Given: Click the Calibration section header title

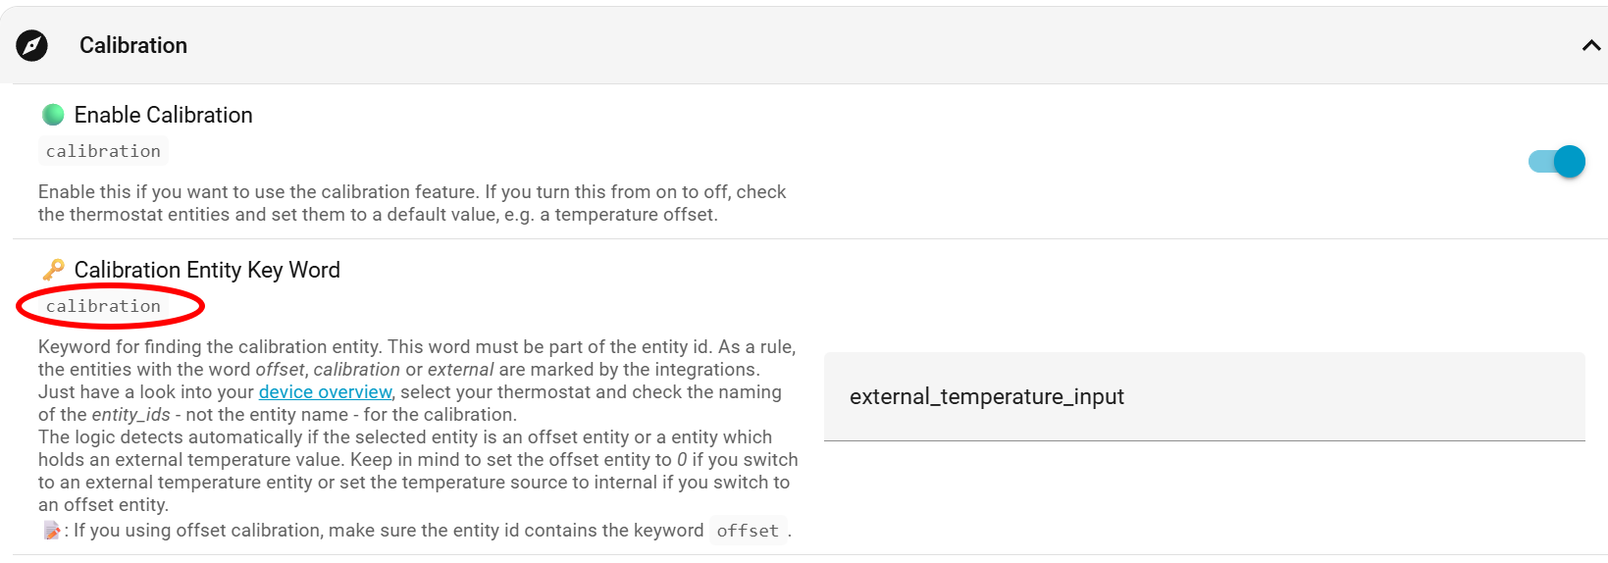Looking at the screenshot, I should click(133, 46).
